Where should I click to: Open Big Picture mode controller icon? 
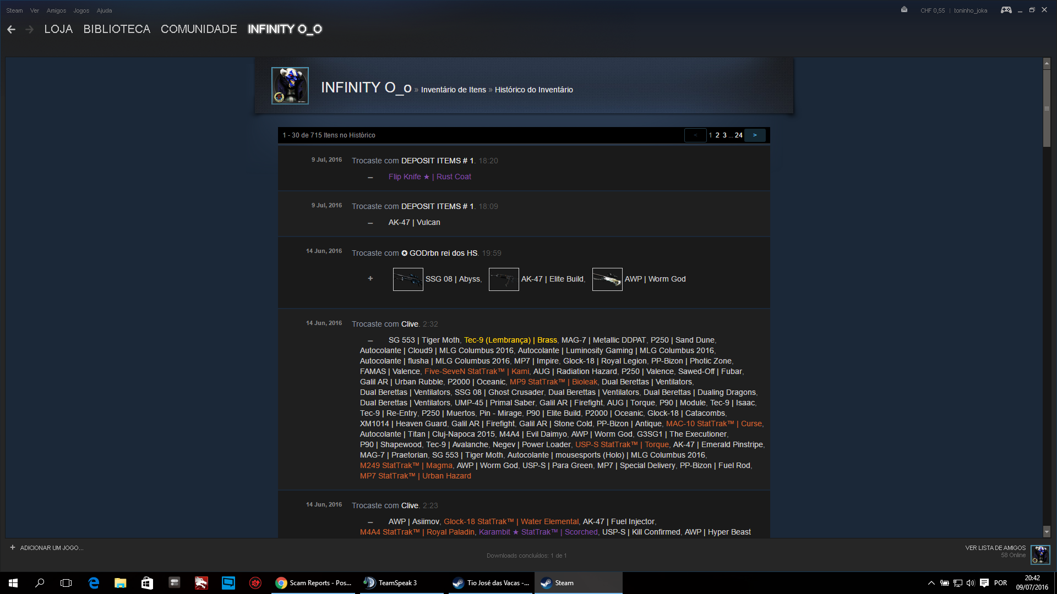coord(1006,10)
